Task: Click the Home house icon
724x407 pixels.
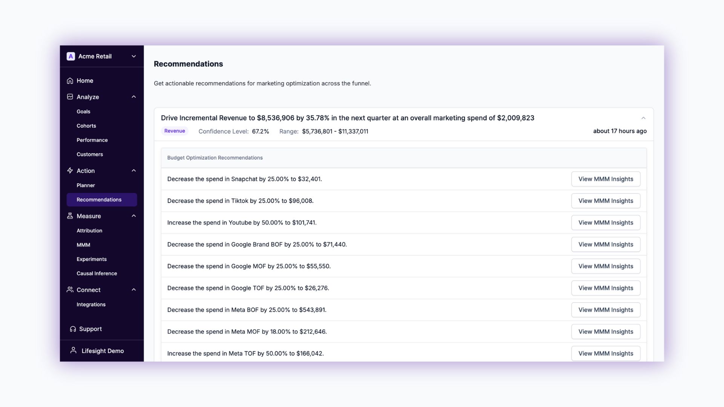Action: pos(70,81)
